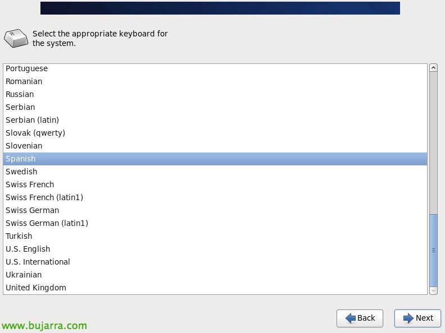Click the scrollbar down arrow
The image size is (445, 333).
pyautogui.click(x=433, y=290)
